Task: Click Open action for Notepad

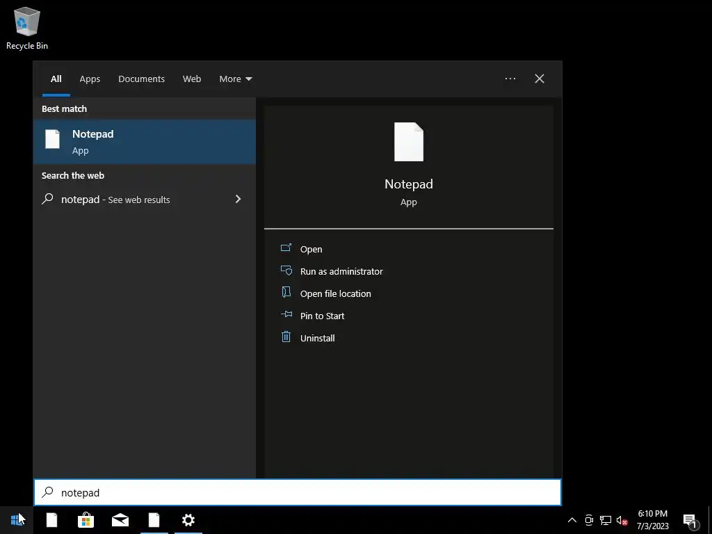Action: pos(311,250)
